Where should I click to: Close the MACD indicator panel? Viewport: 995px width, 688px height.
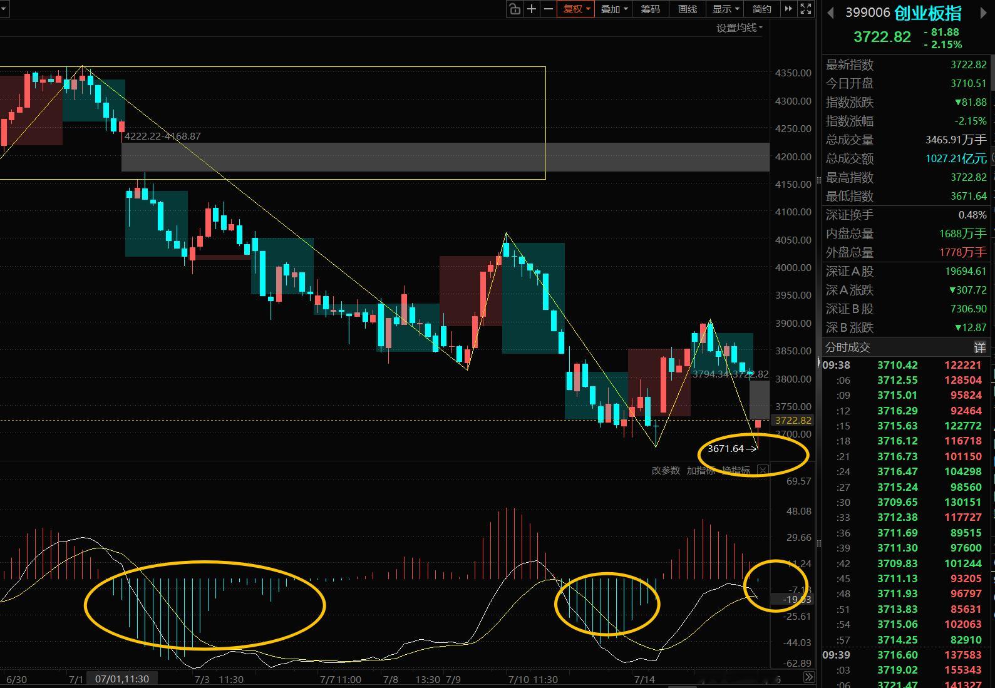[x=762, y=470]
